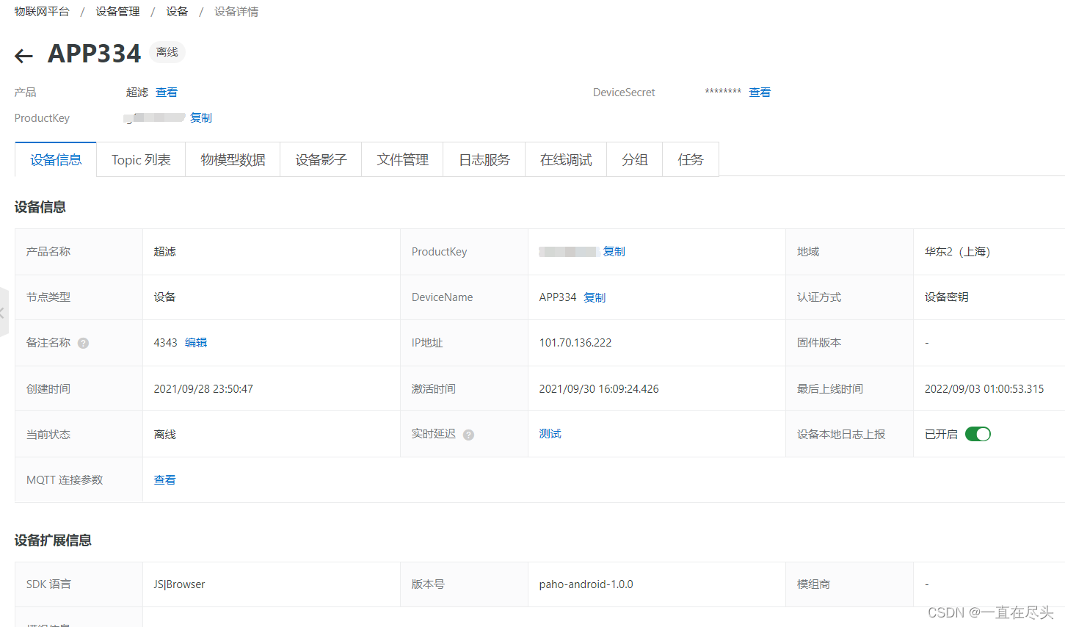Click 当前状态 value 离线 in table
Viewport: 1065px width, 627px height.
pos(164,435)
